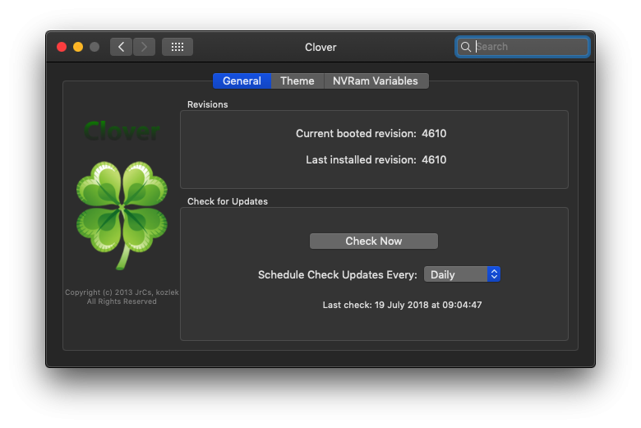Click the disabled gray zoom button
The width and height of the screenshot is (641, 428).
pos(95,47)
